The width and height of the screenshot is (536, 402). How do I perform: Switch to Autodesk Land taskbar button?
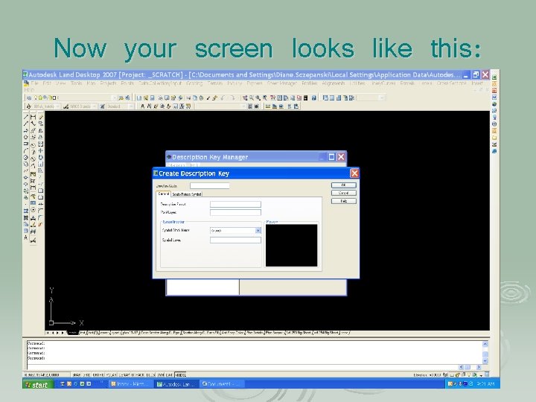[176, 384]
